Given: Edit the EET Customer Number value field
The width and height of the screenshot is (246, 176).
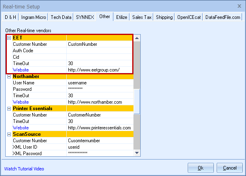Looking at the screenshot, I should pos(100,44).
